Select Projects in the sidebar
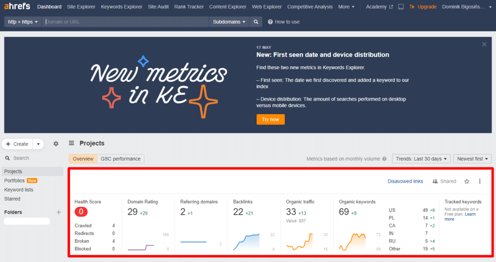Image resolution: width=496 pixels, height=262 pixels. (x=33, y=172)
